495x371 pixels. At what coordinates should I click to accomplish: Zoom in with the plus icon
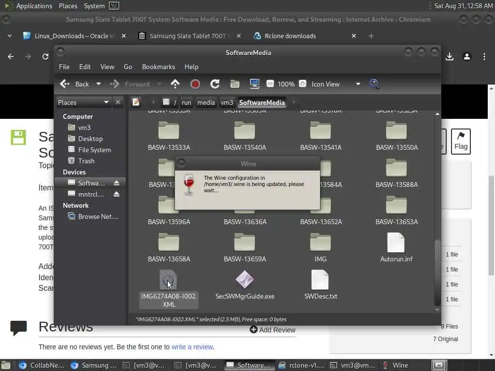tap(303, 84)
